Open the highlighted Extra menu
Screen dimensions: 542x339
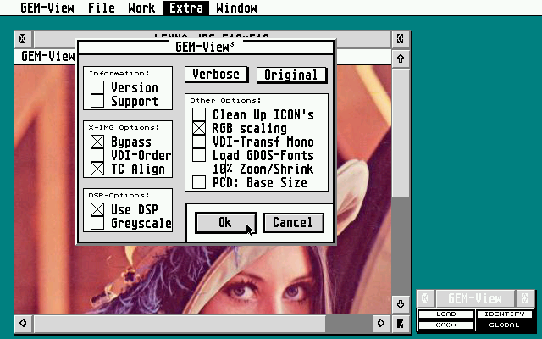(x=186, y=8)
